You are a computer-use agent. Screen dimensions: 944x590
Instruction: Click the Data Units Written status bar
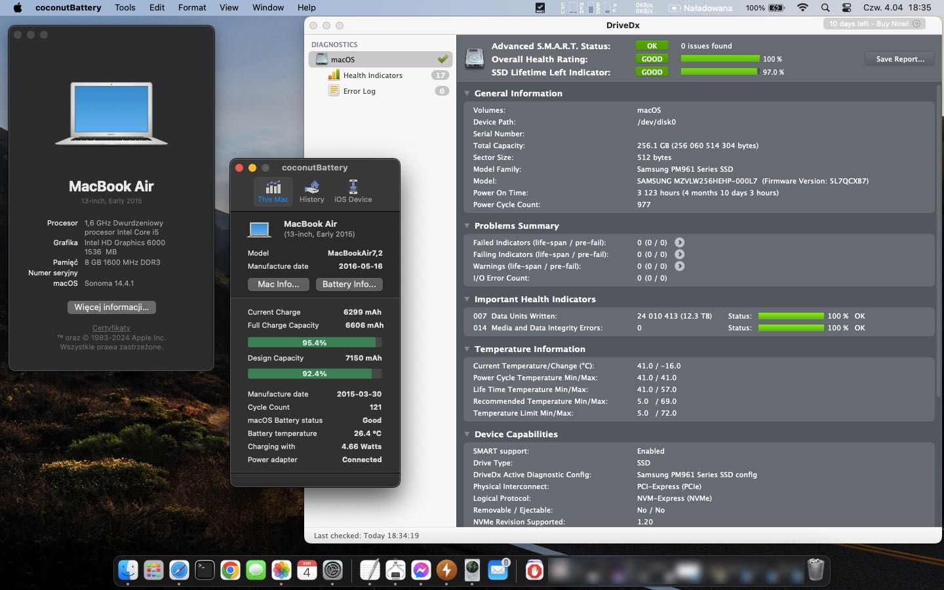(x=791, y=316)
